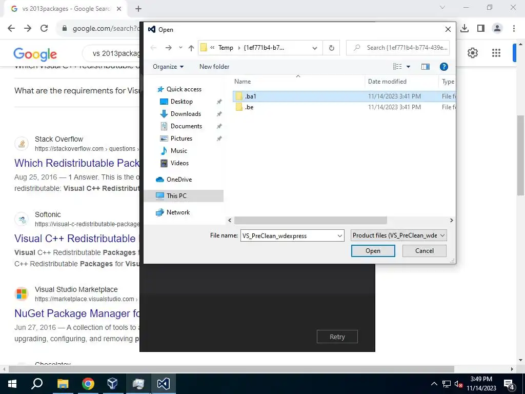Viewport: 525px width, 394px height.
Task: Open Google apps grid
Action: click(496, 53)
